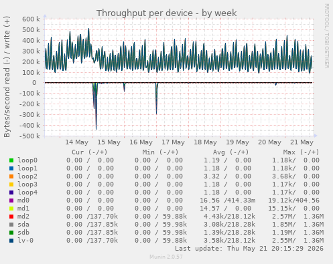
Task: Click the 'md1' legend label
Action: point(23,209)
